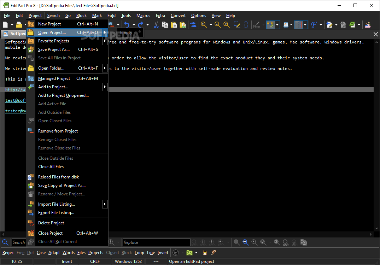
Task: Toggle the Loop search option
Action: tap(139, 253)
